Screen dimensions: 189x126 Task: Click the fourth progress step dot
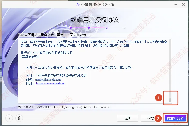(125, 28)
